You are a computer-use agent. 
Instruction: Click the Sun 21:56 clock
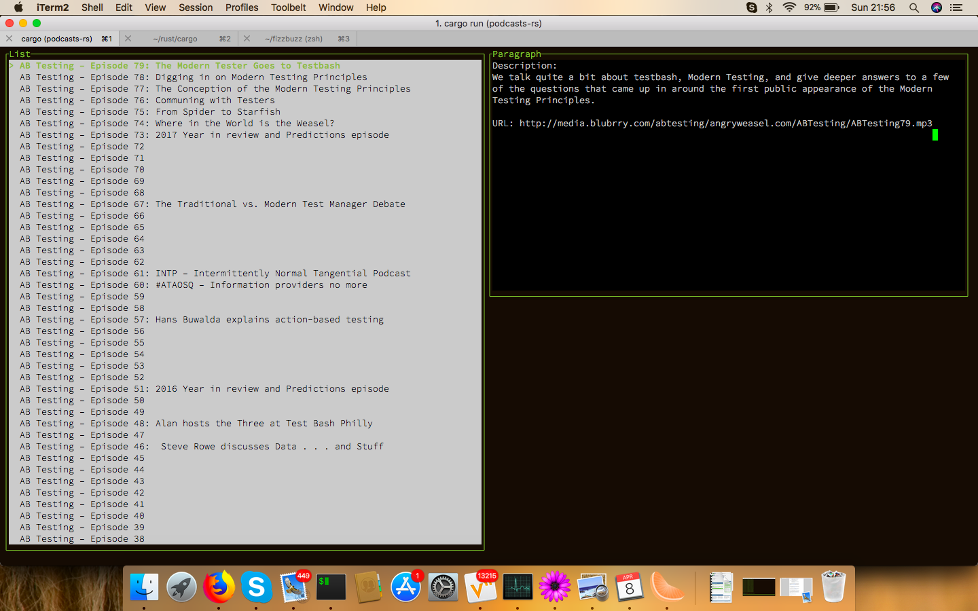873,7
